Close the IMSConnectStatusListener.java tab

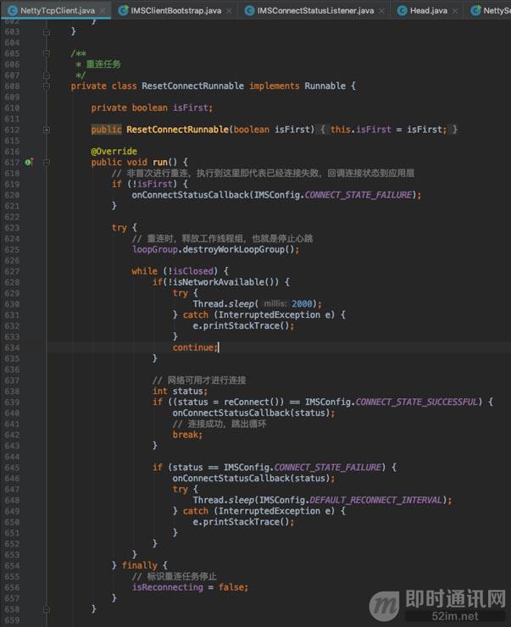tap(381, 11)
